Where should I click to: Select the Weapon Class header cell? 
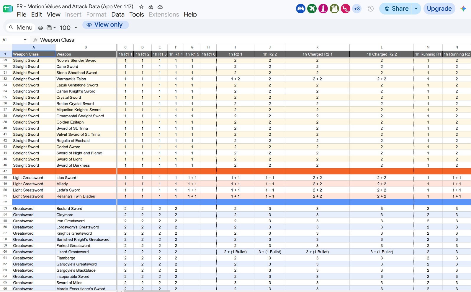coord(34,54)
